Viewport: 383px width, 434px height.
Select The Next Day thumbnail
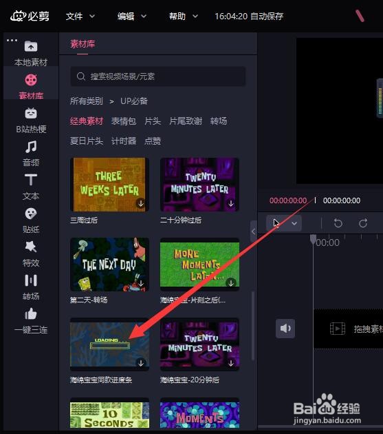(x=109, y=265)
